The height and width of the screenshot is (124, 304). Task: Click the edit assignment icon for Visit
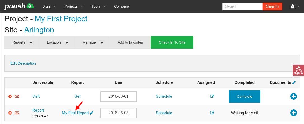[212, 96]
